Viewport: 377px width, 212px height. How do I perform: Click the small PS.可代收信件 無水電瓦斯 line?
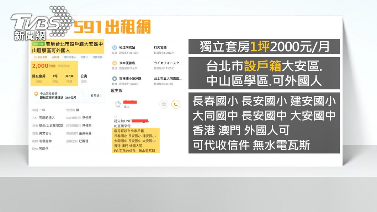[134, 151]
